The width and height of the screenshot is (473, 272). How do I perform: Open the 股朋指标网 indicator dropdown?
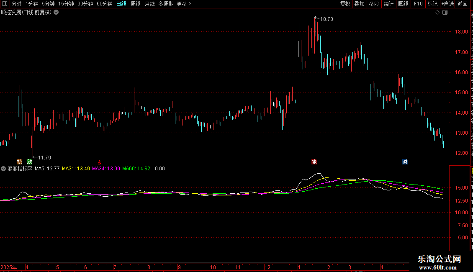(3, 169)
